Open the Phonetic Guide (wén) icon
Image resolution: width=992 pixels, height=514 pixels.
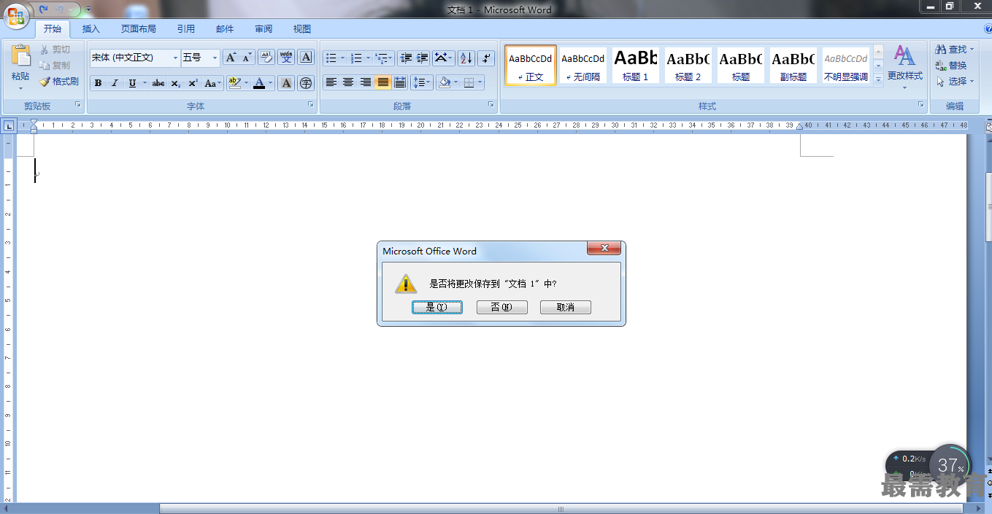point(286,58)
